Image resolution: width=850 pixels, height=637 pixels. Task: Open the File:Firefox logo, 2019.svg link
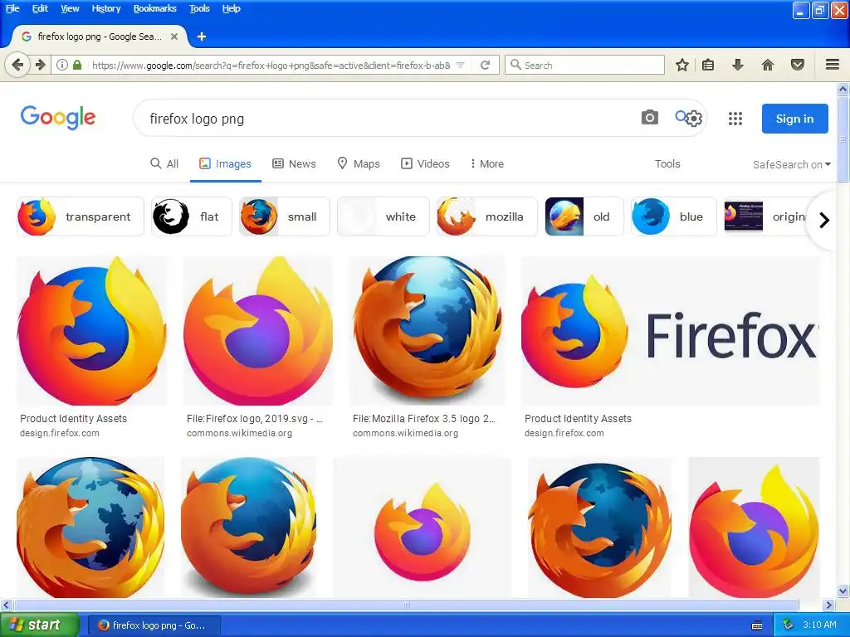254,419
